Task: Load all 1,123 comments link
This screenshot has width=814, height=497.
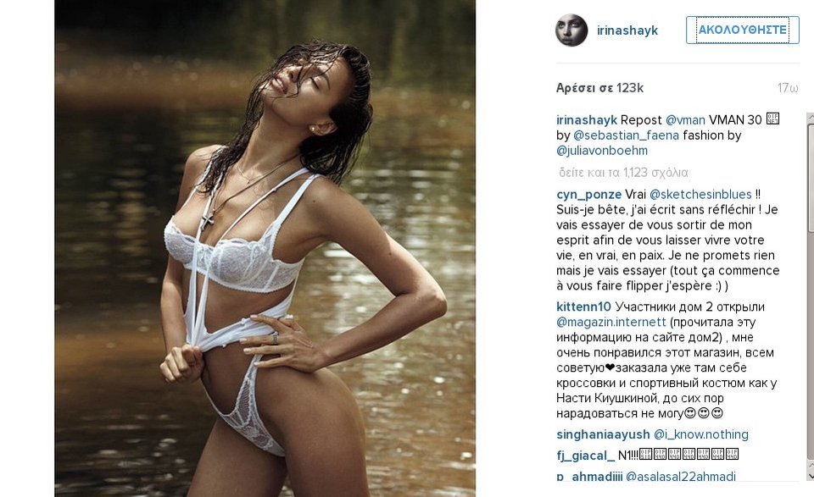Action: point(623,173)
